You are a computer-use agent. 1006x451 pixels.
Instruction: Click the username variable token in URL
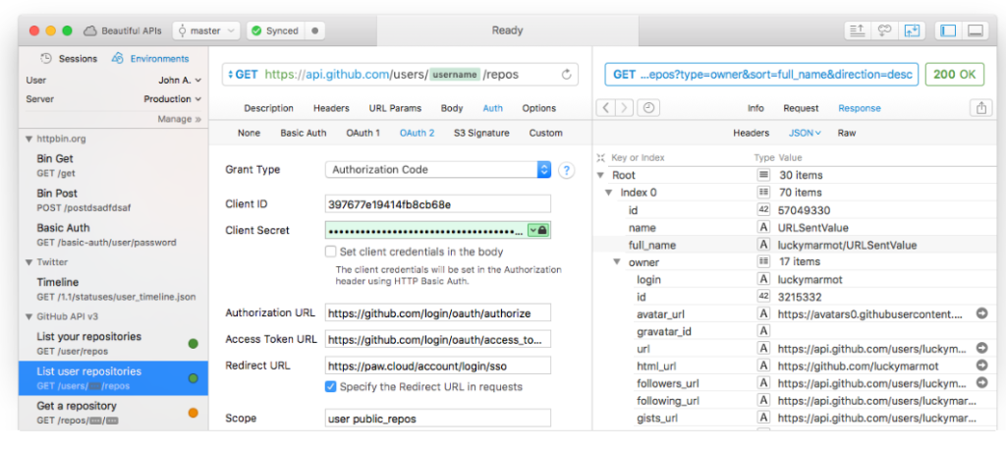point(454,75)
